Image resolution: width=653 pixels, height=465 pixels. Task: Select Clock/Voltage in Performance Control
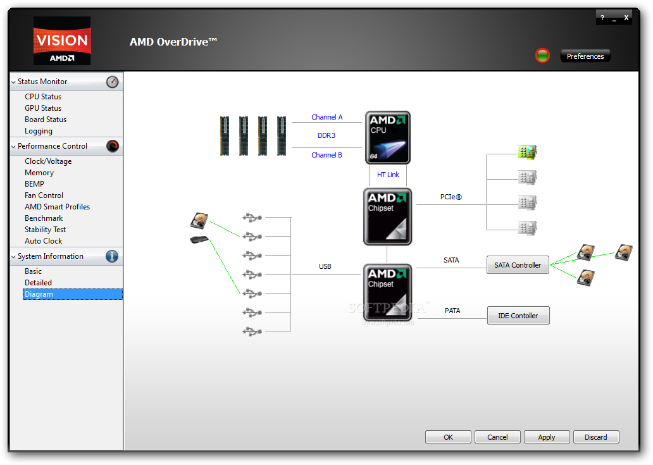click(48, 161)
